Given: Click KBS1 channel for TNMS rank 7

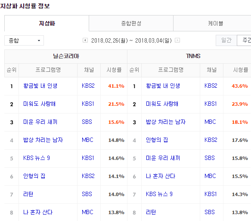Looking at the screenshot, I should (x=211, y=194).
